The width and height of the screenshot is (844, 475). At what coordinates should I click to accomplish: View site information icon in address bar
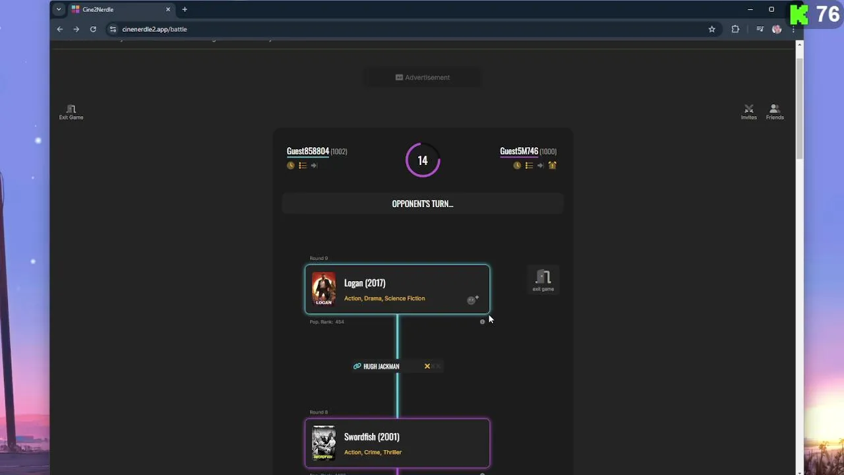click(x=113, y=29)
